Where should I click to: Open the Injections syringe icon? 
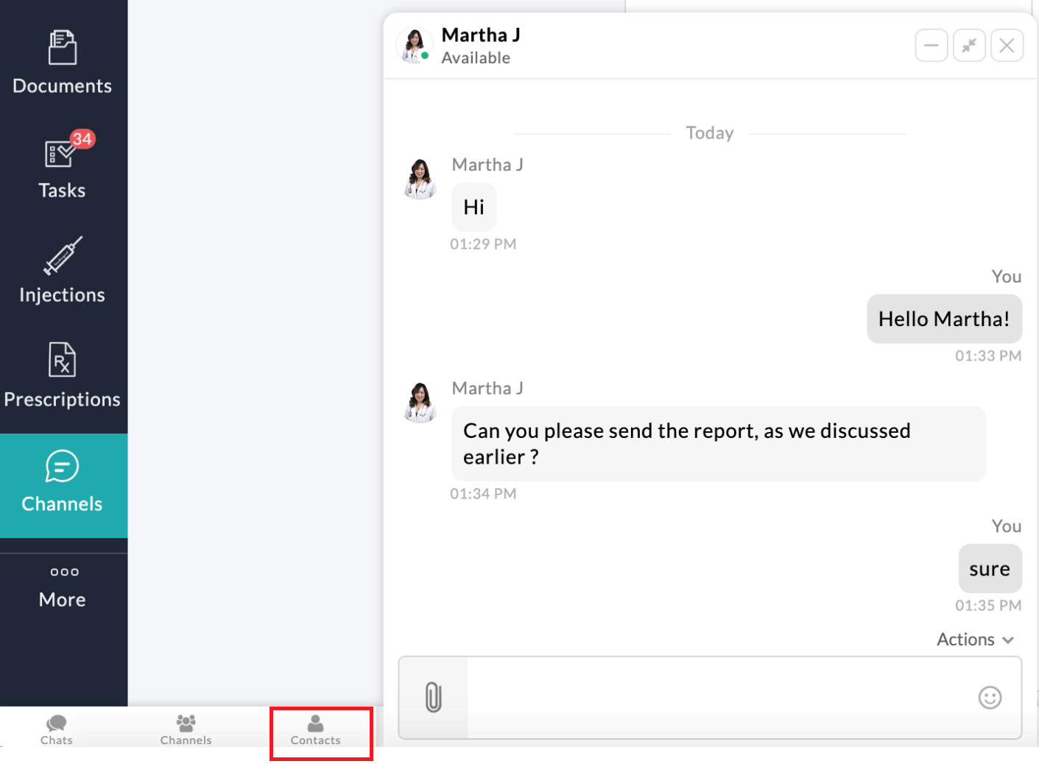click(63, 257)
